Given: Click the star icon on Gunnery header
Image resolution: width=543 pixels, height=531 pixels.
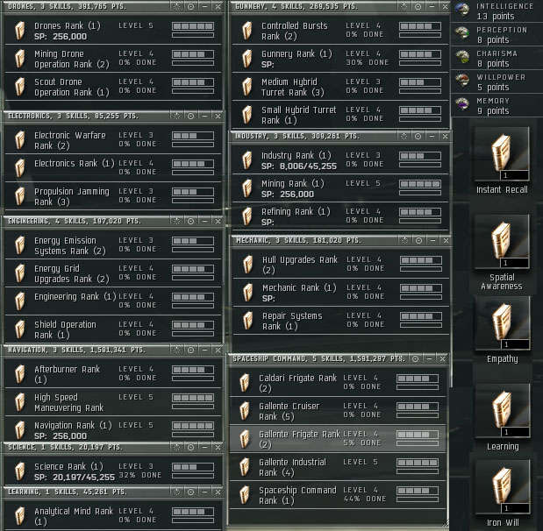Looking at the screenshot, I should [x=404, y=7].
